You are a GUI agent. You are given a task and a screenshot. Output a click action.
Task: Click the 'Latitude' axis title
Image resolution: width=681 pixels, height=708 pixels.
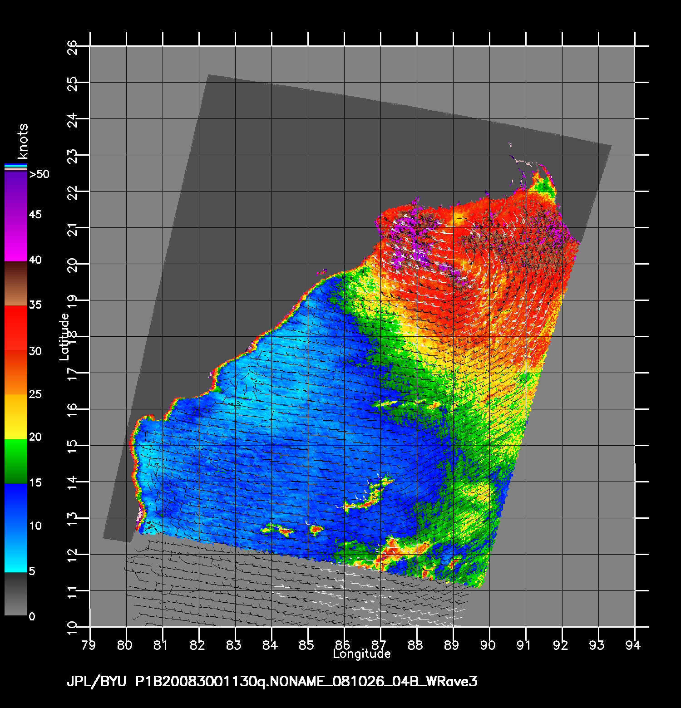[64, 337]
